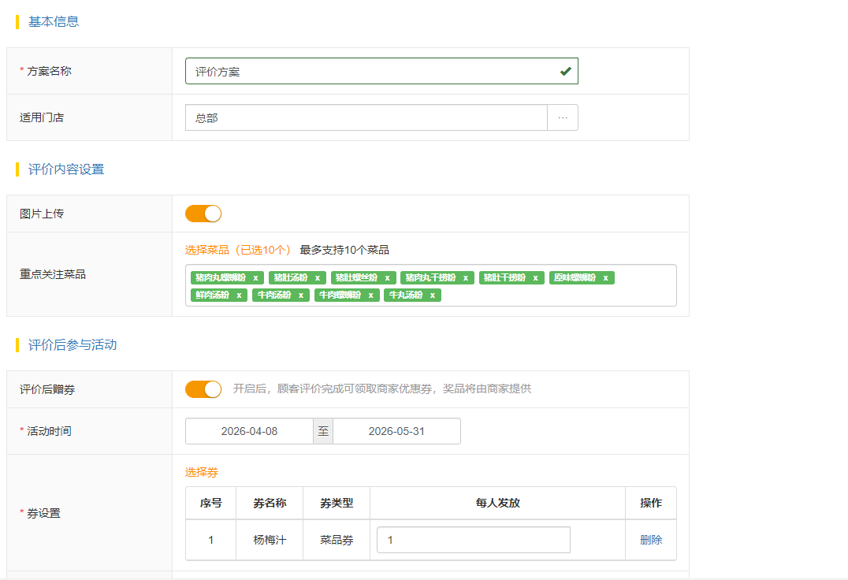Remove the 鲜肉汤粉 dish tag

point(239,296)
